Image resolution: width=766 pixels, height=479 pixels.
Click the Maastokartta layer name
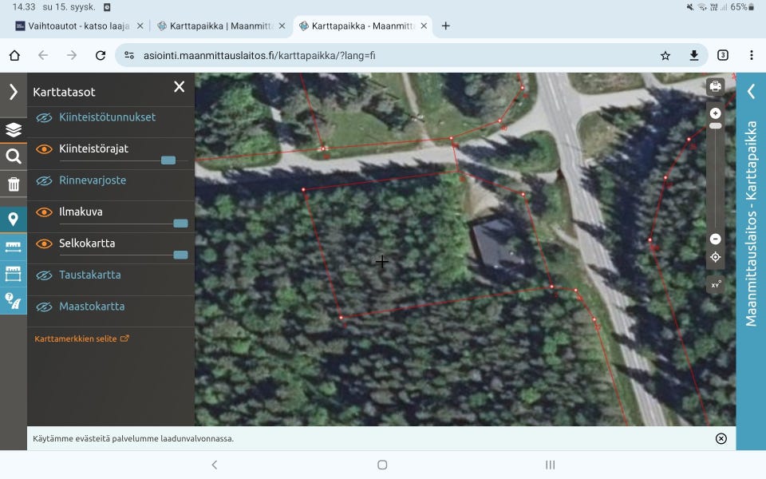tap(92, 307)
